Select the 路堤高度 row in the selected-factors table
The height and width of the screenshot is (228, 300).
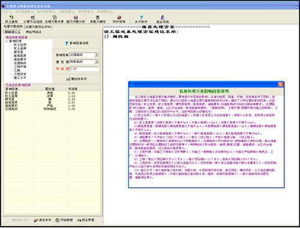(x=52, y=103)
